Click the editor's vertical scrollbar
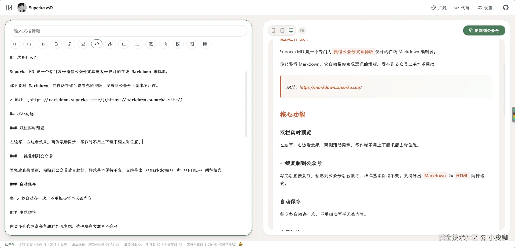This screenshot has width=515, height=248. (246, 104)
